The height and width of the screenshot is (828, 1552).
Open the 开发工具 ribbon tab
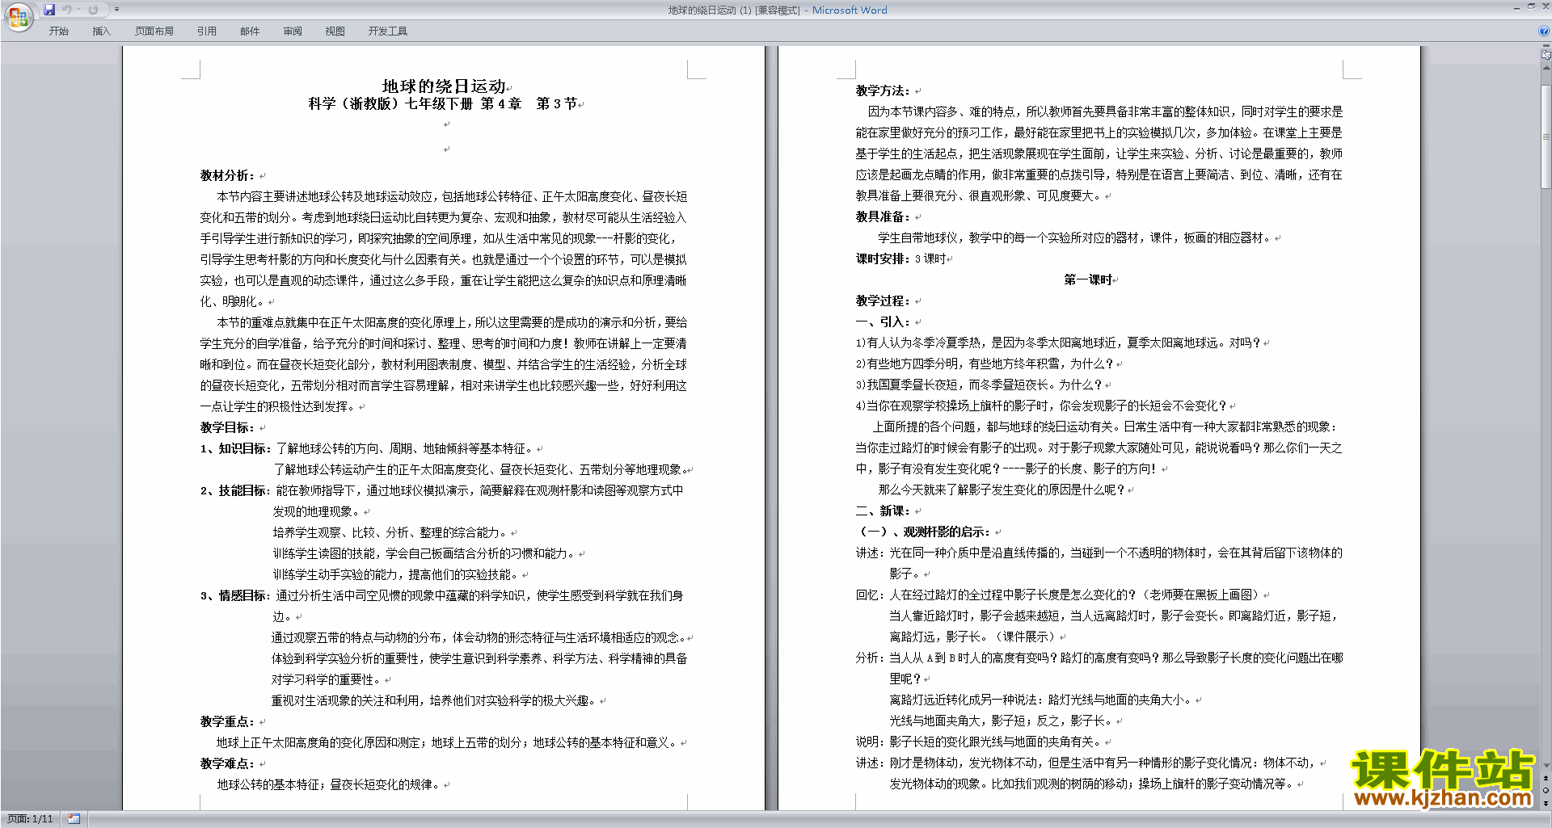click(x=387, y=32)
